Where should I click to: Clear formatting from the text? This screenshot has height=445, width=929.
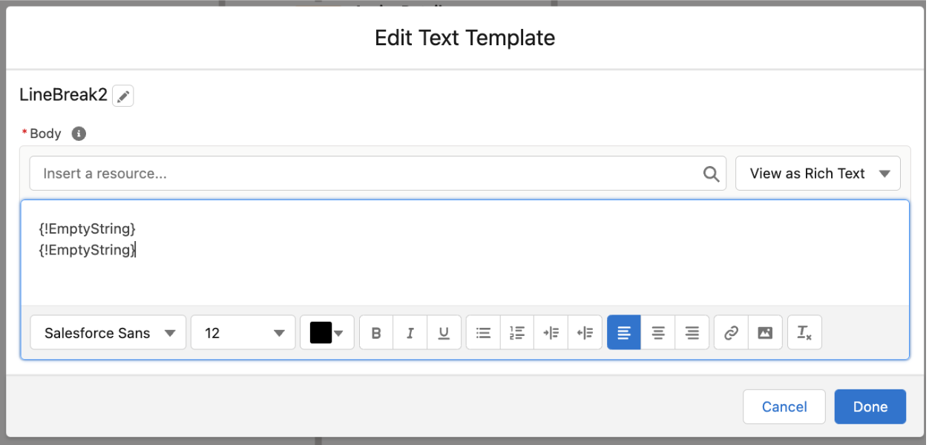click(804, 332)
